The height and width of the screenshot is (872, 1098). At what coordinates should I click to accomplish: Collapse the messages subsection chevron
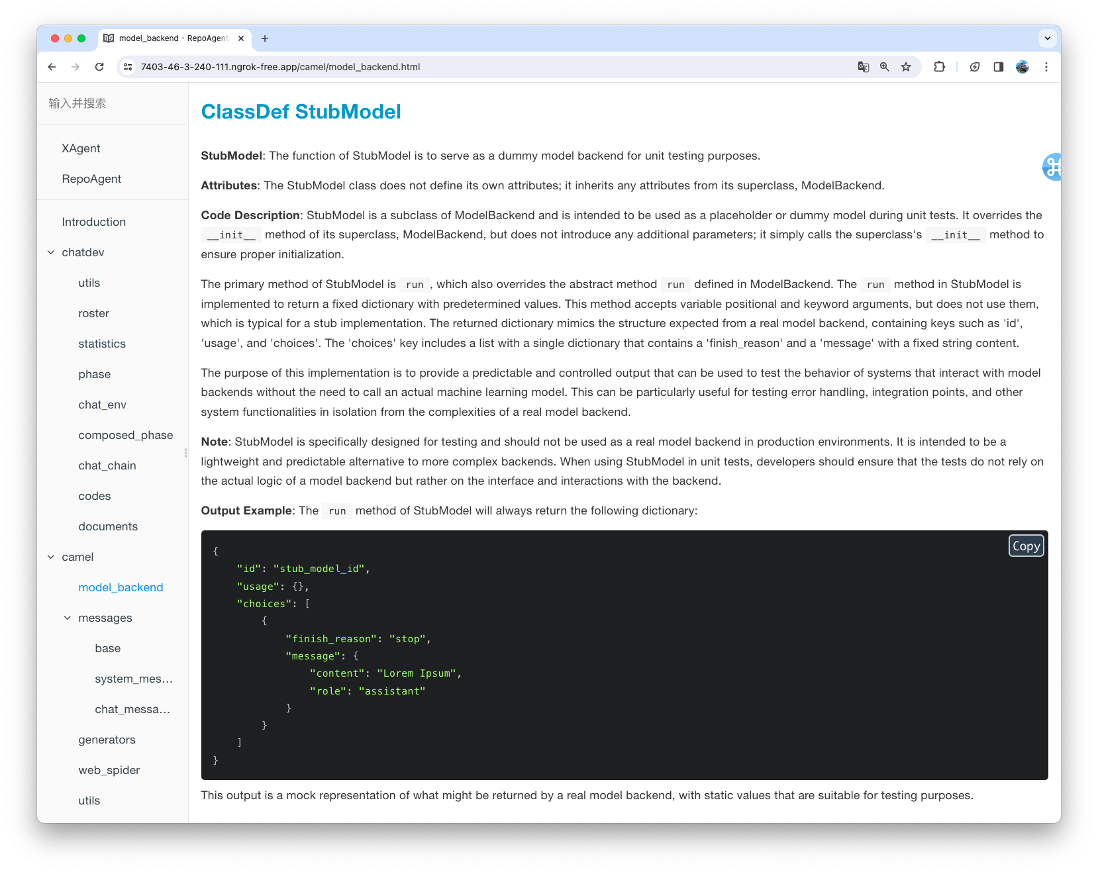68,618
